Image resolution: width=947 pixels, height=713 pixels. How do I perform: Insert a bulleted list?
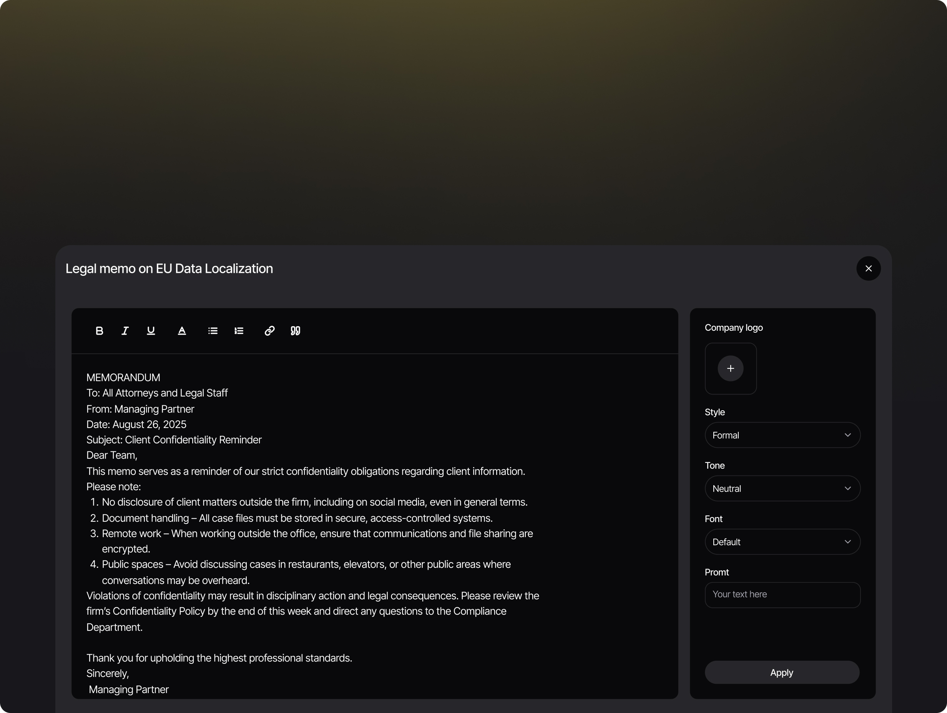point(213,330)
